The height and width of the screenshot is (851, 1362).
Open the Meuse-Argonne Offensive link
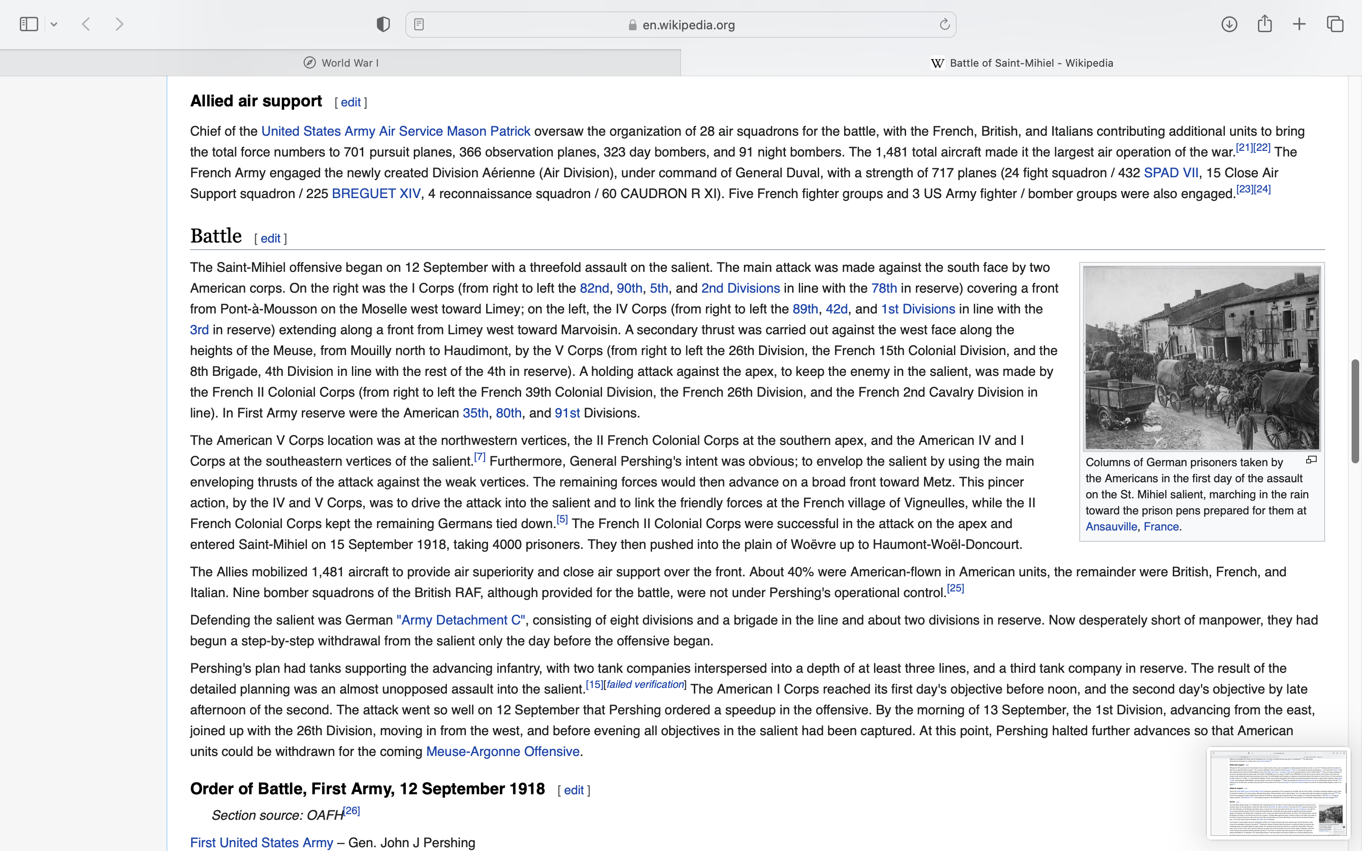point(503,751)
